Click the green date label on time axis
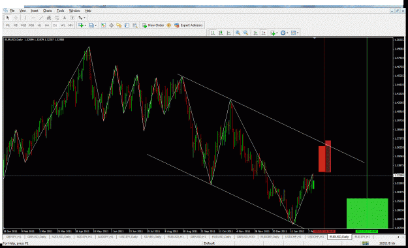 [x=367, y=231]
